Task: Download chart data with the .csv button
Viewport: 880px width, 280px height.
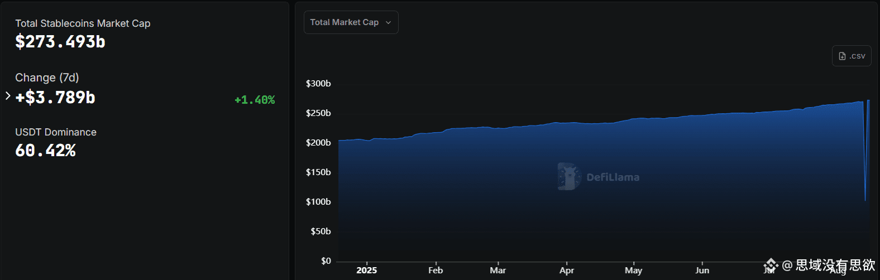Action: [x=852, y=56]
